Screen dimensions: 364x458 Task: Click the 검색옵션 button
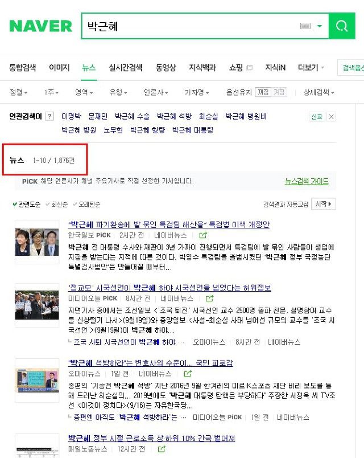352,68
